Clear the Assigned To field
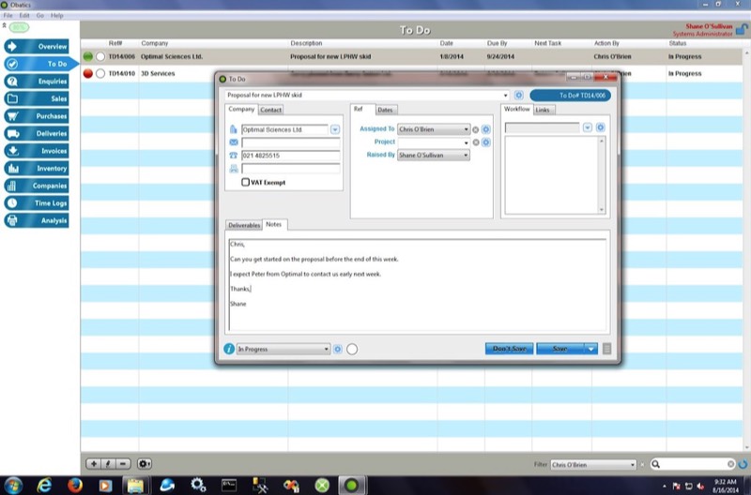This screenshot has width=751, height=495. [475, 129]
